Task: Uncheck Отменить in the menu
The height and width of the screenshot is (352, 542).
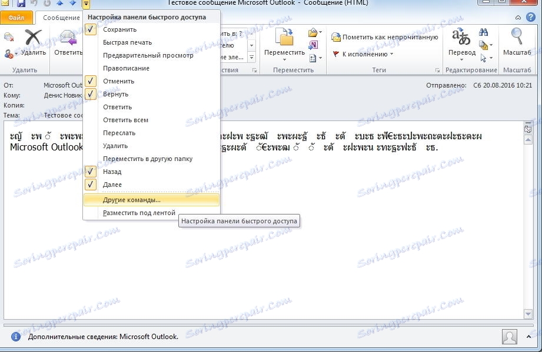Action: (x=151, y=82)
